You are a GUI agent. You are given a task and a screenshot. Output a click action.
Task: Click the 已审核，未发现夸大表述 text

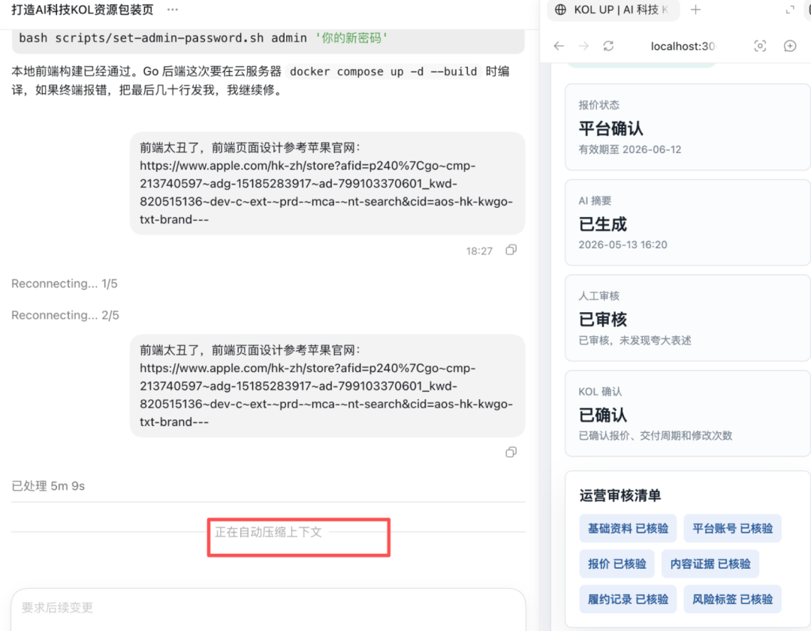(x=635, y=340)
